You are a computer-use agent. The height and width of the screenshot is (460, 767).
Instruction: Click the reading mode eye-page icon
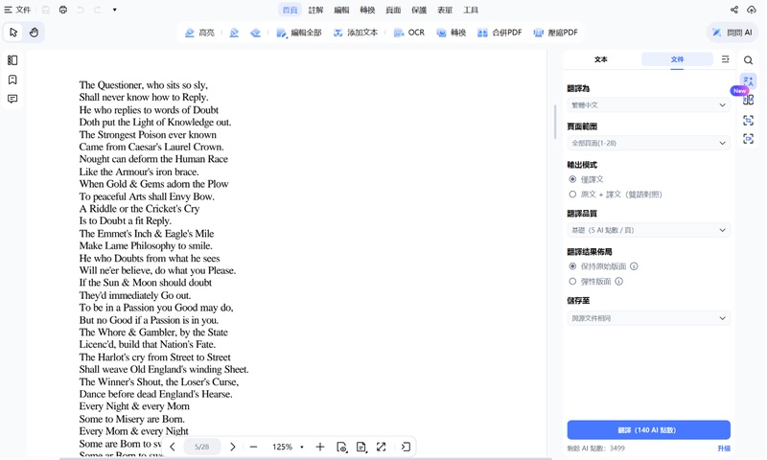342,447
